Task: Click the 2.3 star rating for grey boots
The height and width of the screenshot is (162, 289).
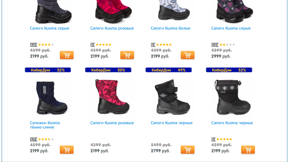Action: coord(223,45)
